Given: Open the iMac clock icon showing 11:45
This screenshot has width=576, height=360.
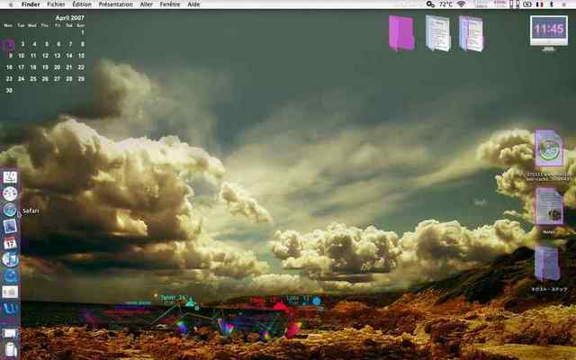Looking at the screenshot, I should click(549, 32).
